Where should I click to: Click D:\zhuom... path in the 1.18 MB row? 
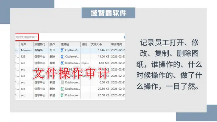(73, 63)
